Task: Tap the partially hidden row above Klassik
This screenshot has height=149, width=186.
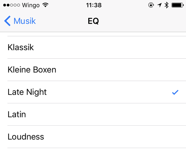Action: click(x=93, y=34)
